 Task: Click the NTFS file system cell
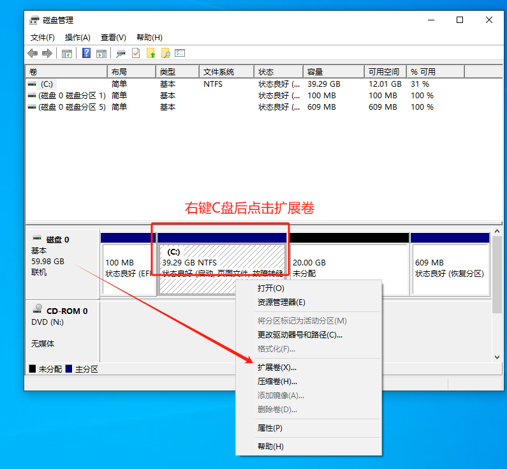point(213,84)
